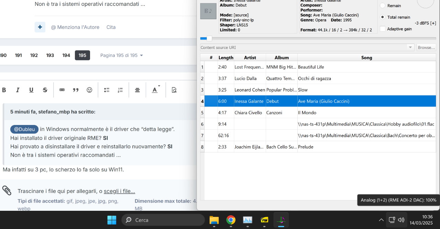The width and height of the screenshot is (440, 229).
Task: Sort playlist by Artist column header
Action: (x=250, y=58)
